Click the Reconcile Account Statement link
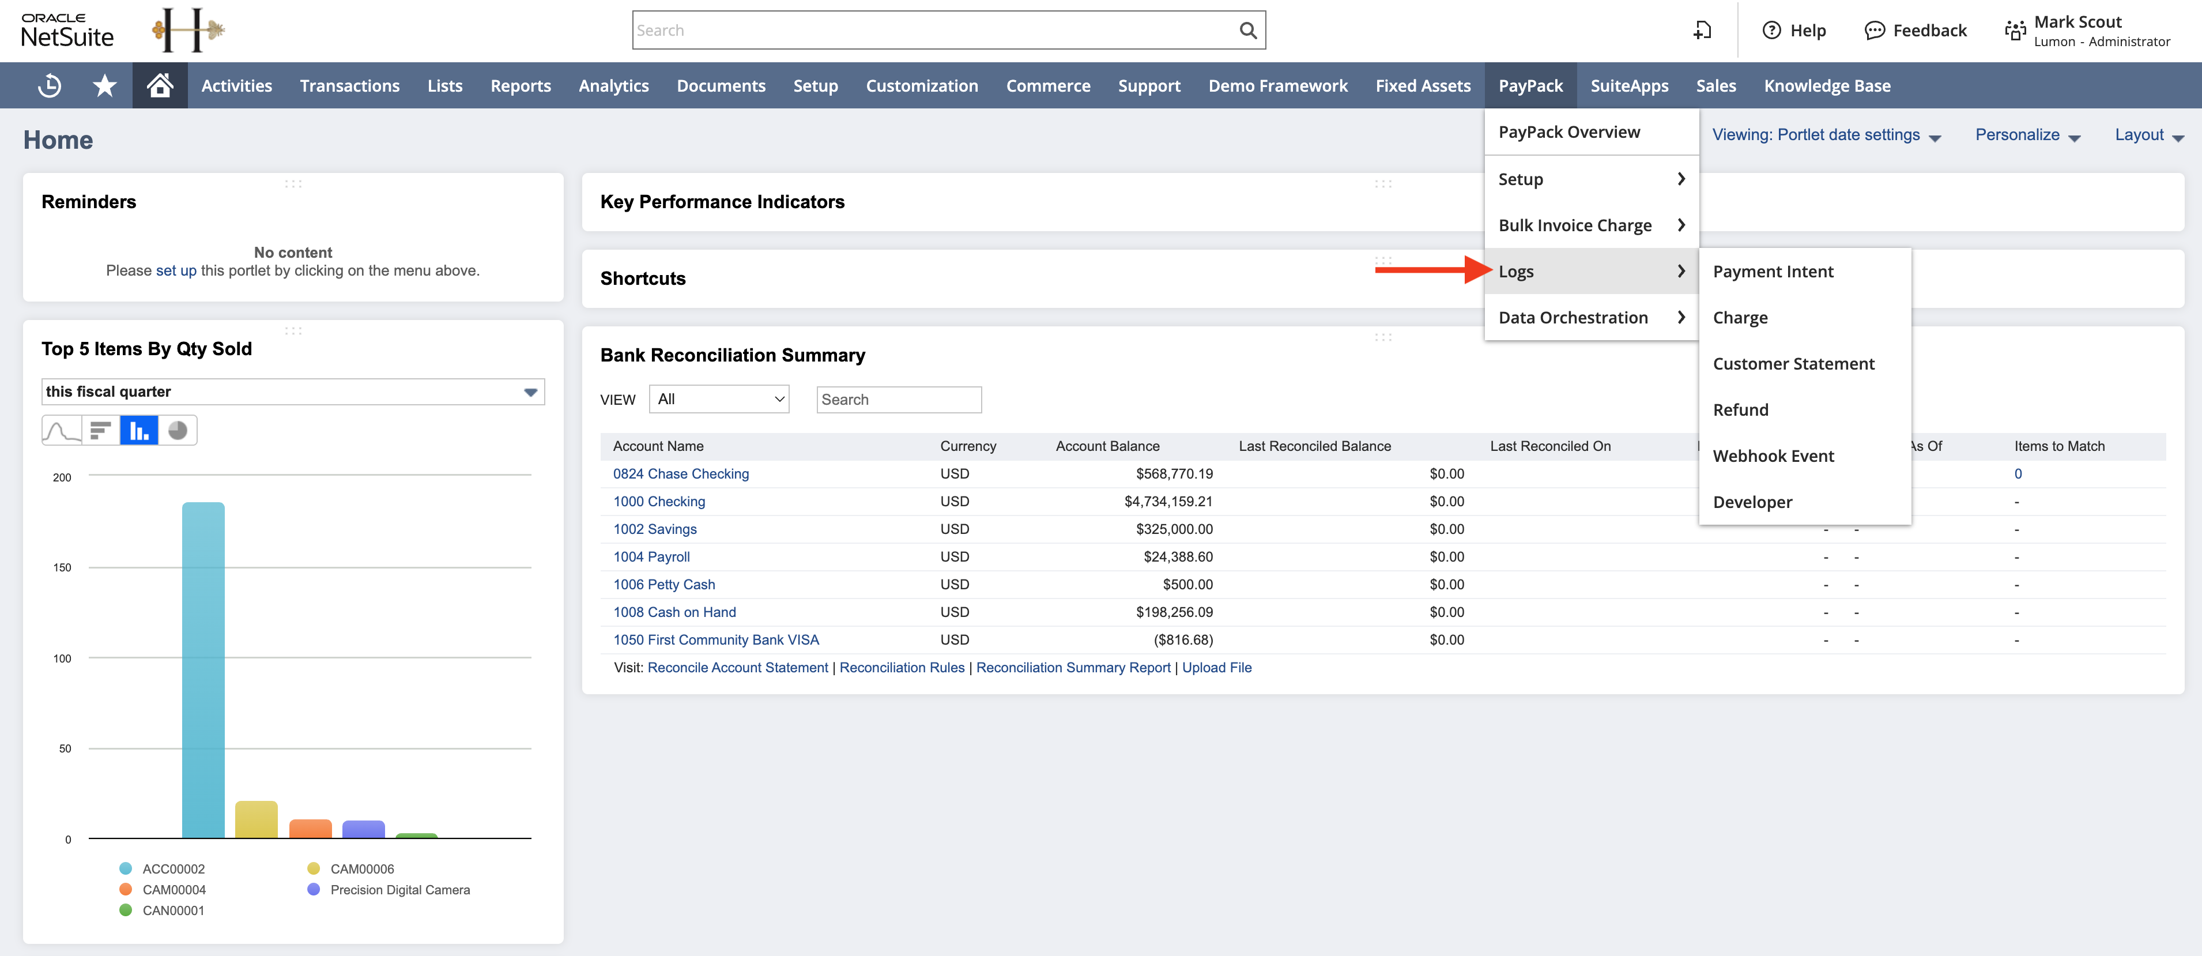 (738, 668)
